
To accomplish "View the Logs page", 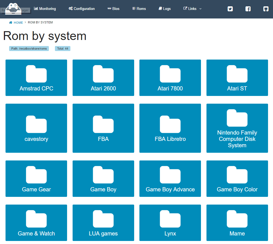I will (165, 9).
